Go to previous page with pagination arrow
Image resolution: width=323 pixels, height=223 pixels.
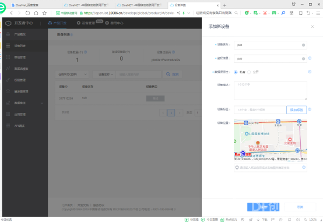163,113
